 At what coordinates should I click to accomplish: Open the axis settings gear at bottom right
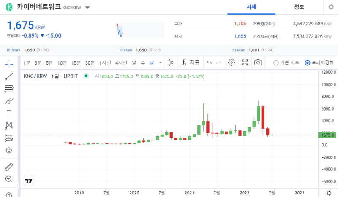click(329, 193)
